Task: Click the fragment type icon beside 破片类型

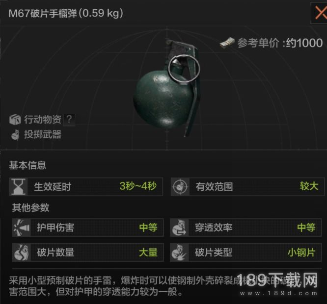Action: tap(179, 253)
